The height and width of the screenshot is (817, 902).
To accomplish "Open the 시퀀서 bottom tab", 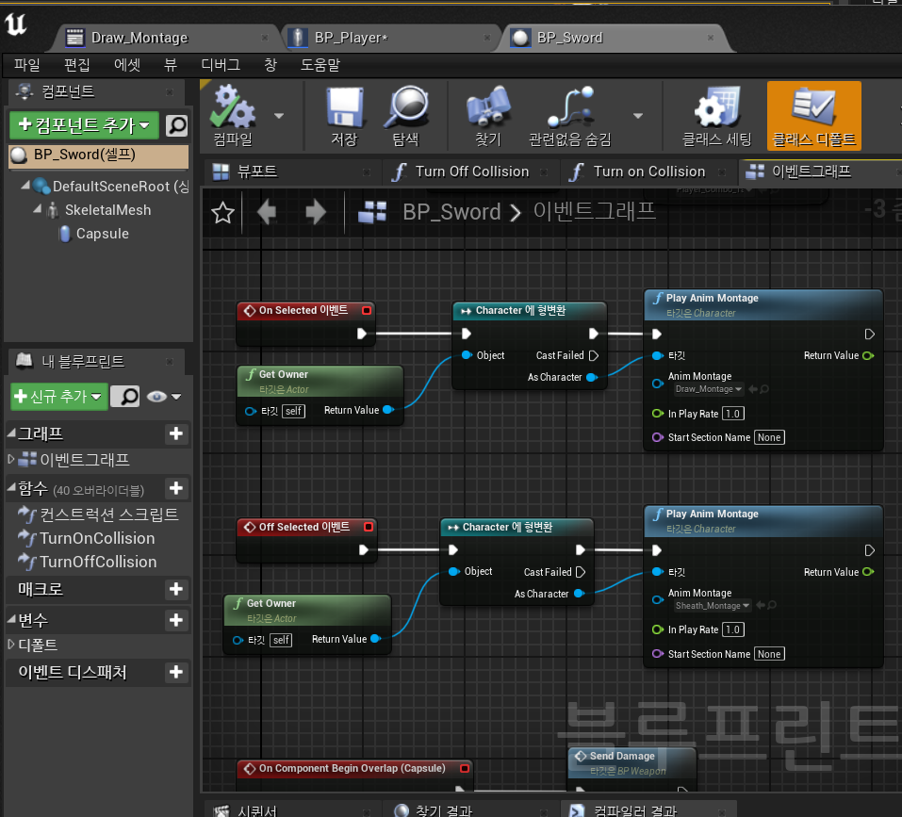I will click(x=256, y=809).
